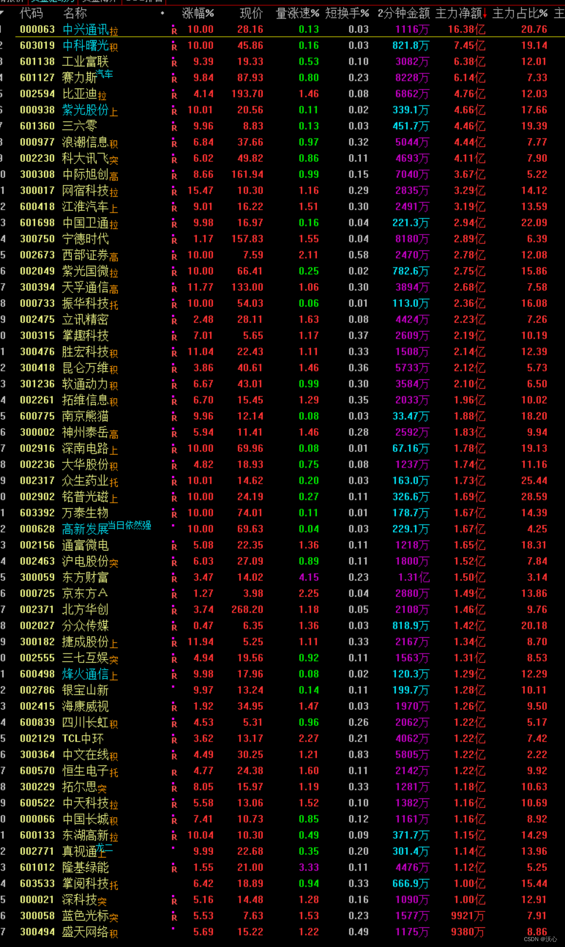Screen dimensions: 565x947
Task: Click the R icon in 浪潮信息 row
Action: tap(174, 144)
